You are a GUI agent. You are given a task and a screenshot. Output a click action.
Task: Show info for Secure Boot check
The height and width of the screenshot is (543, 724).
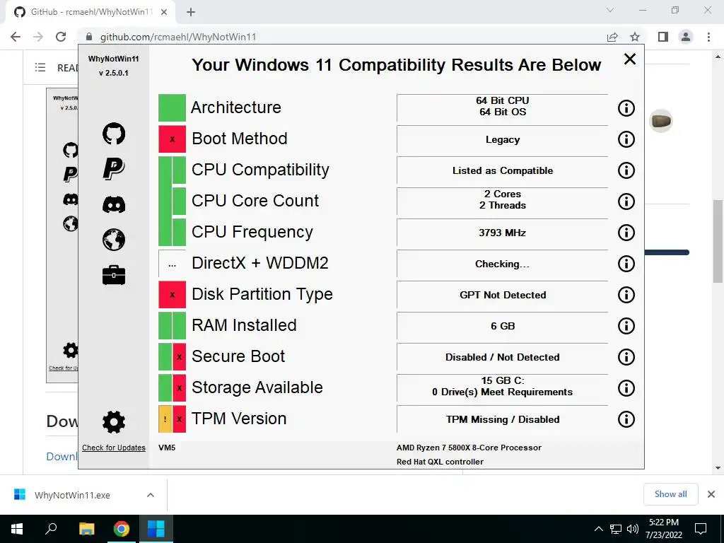626,357
